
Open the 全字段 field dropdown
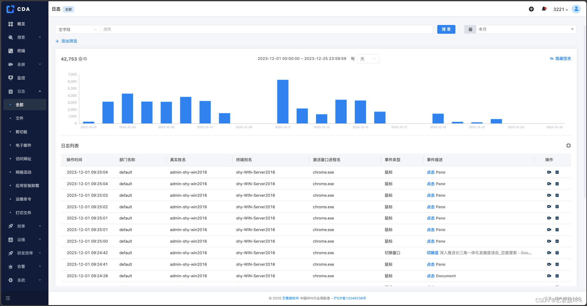78,29
